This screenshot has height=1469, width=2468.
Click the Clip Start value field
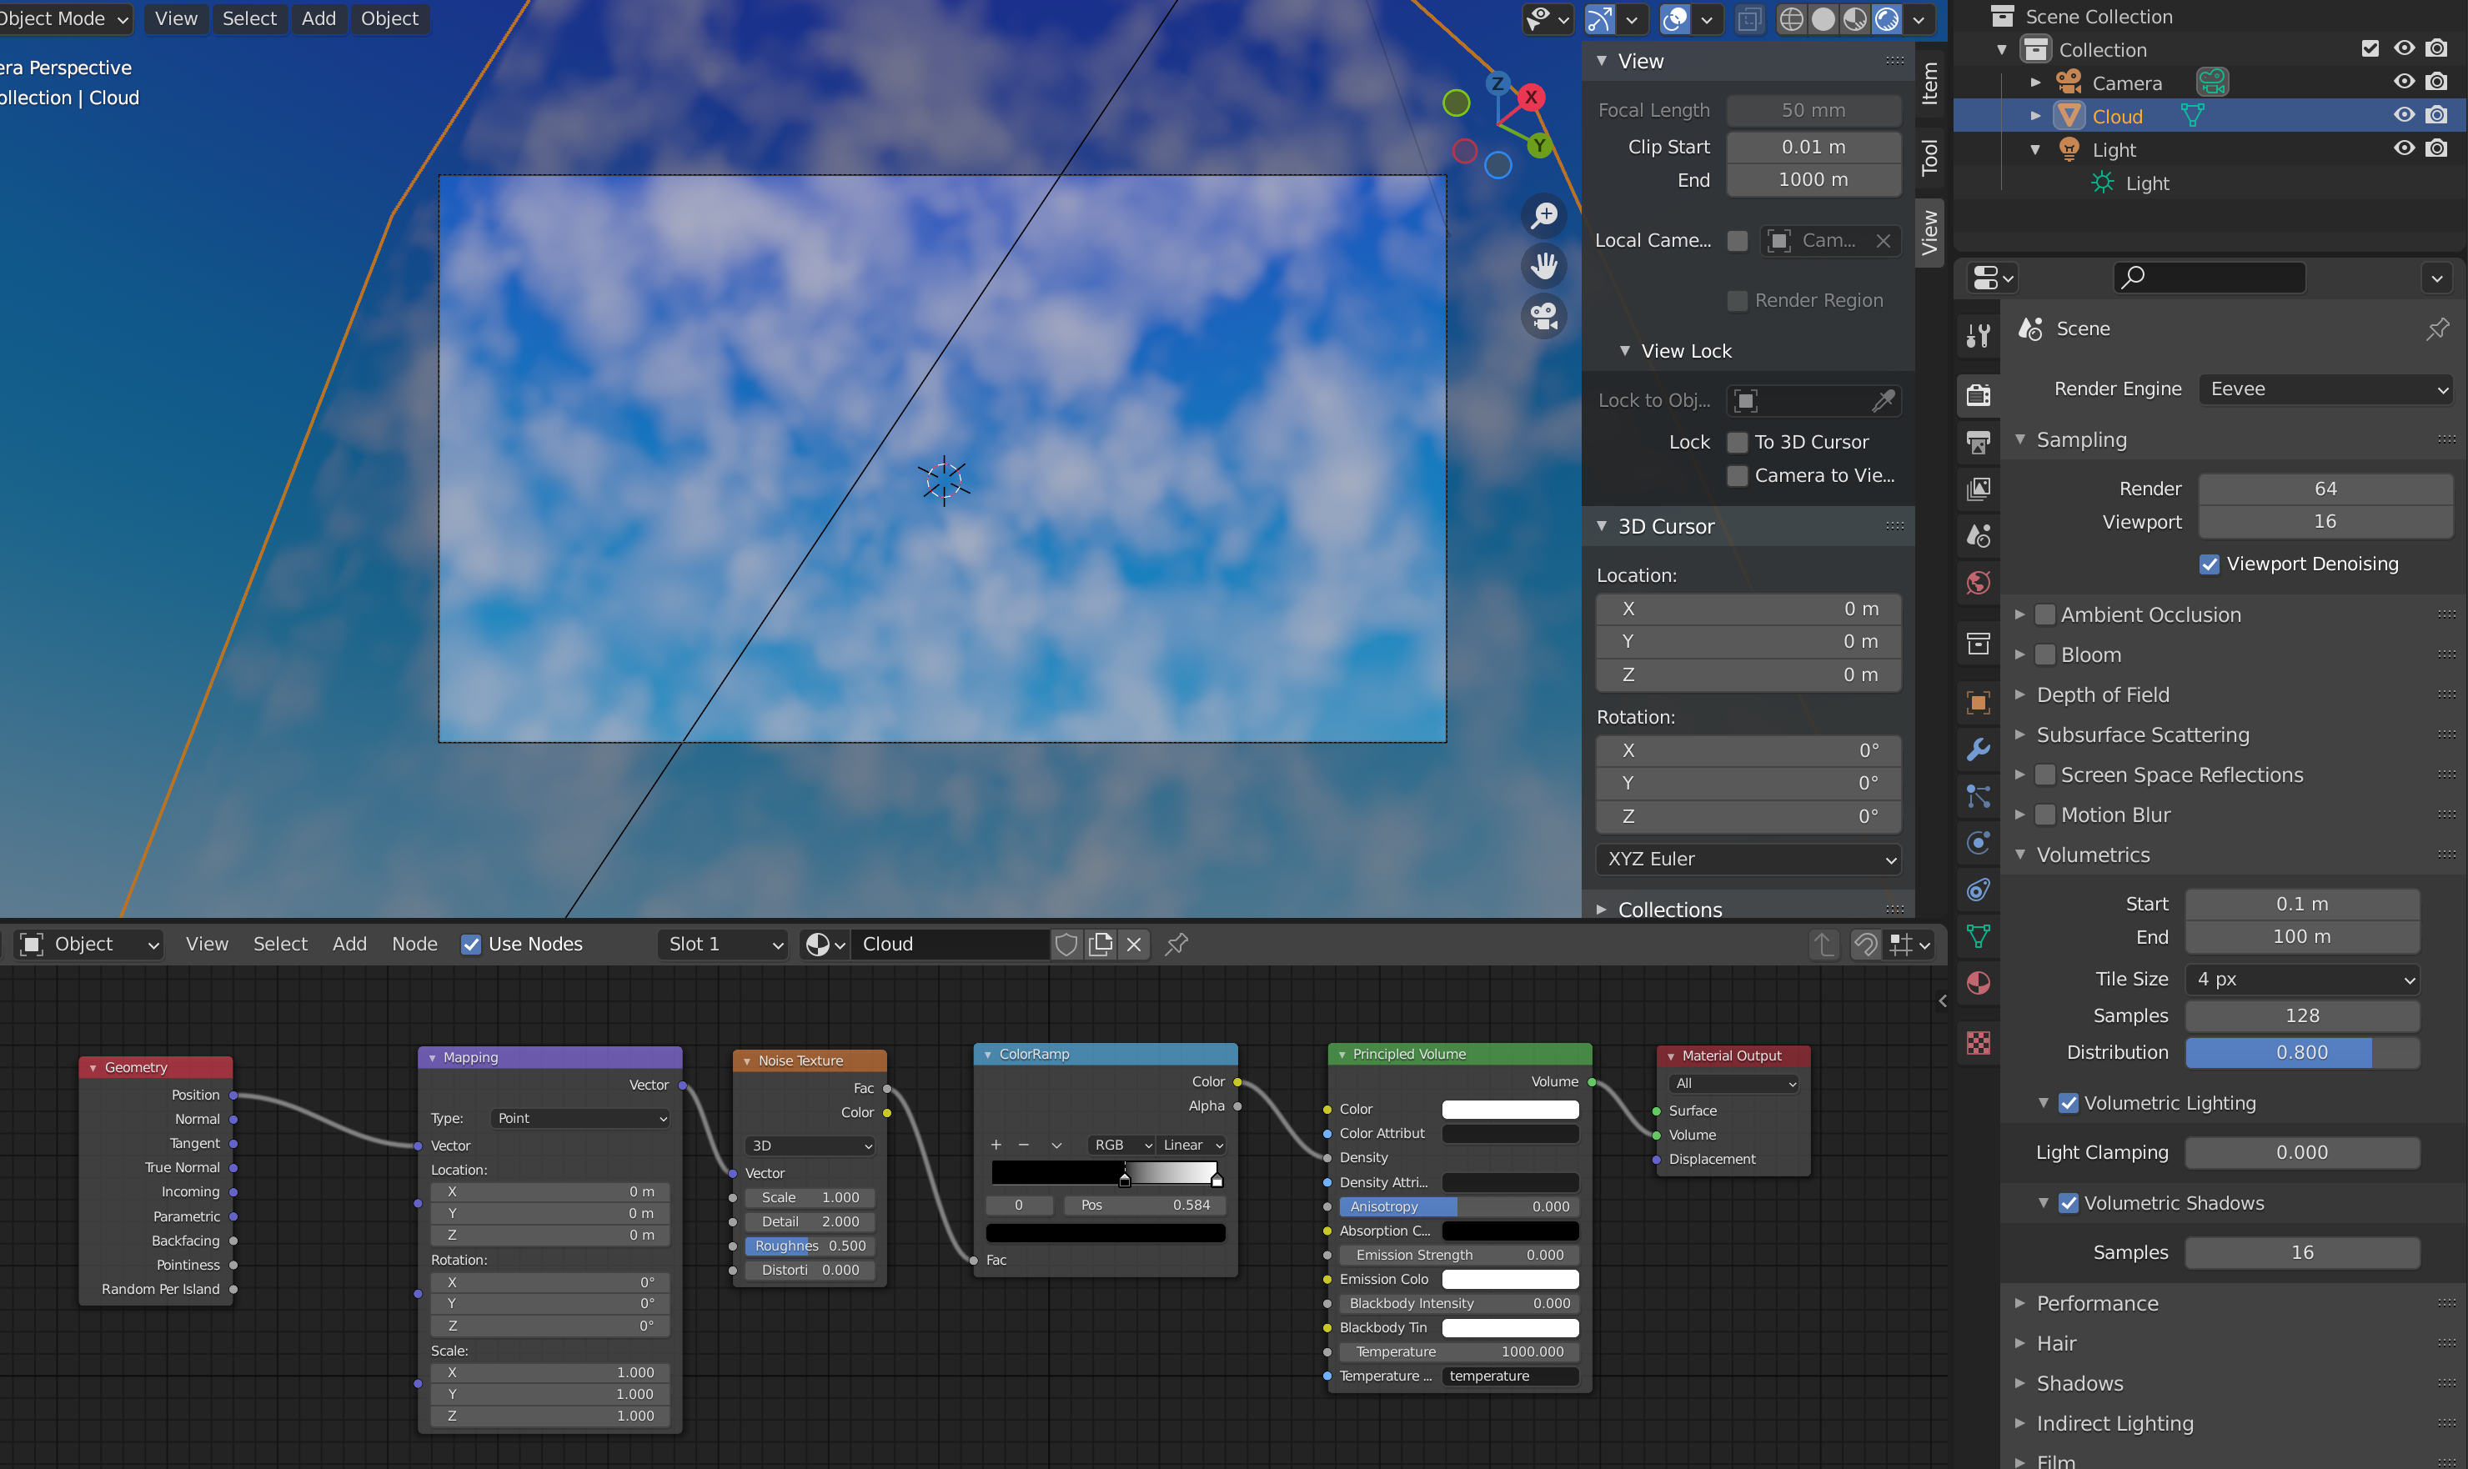[x=1813, y=147]
